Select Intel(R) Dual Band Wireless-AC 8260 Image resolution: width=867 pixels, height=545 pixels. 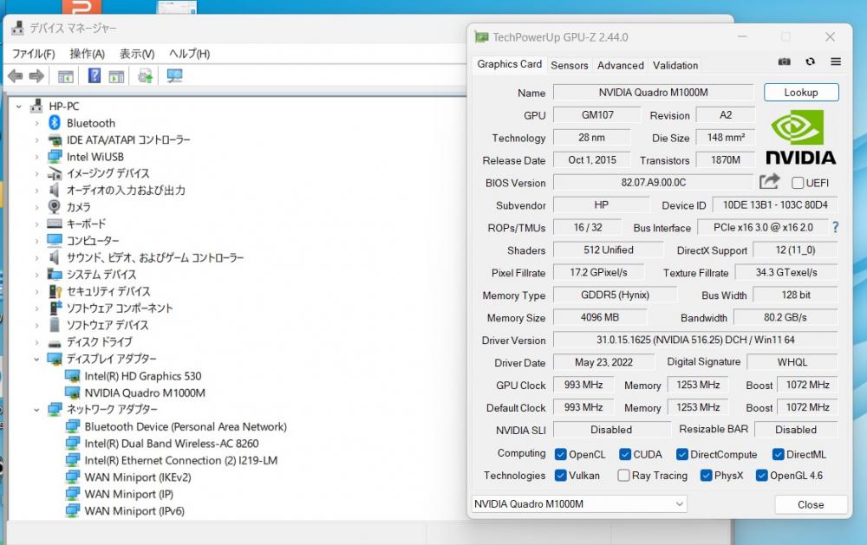click(172, 444)
